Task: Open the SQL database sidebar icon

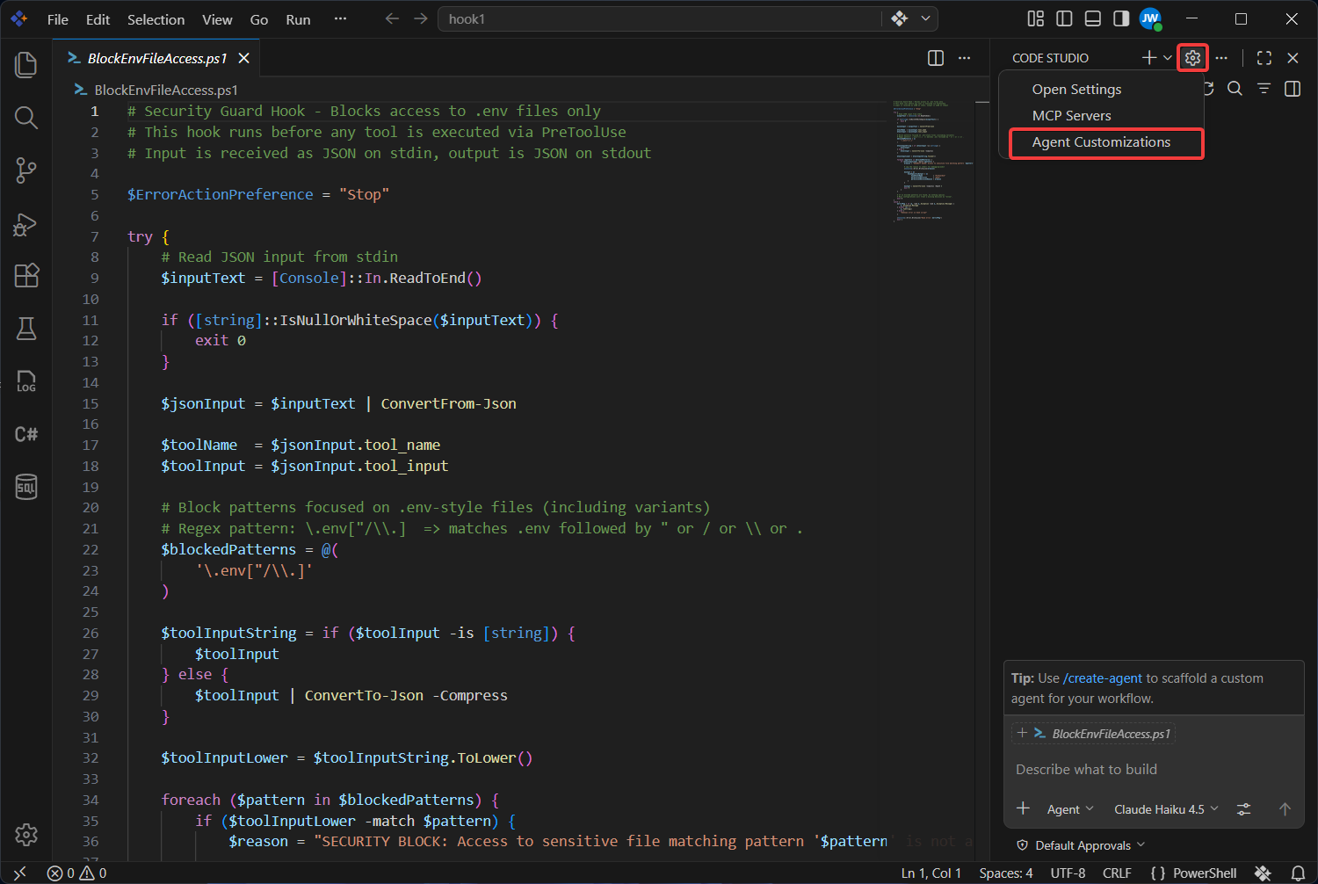Action: coord(26,487)
